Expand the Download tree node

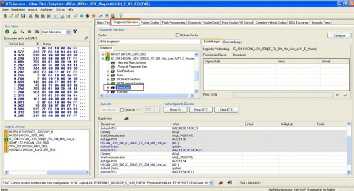[x=108, y=87]
